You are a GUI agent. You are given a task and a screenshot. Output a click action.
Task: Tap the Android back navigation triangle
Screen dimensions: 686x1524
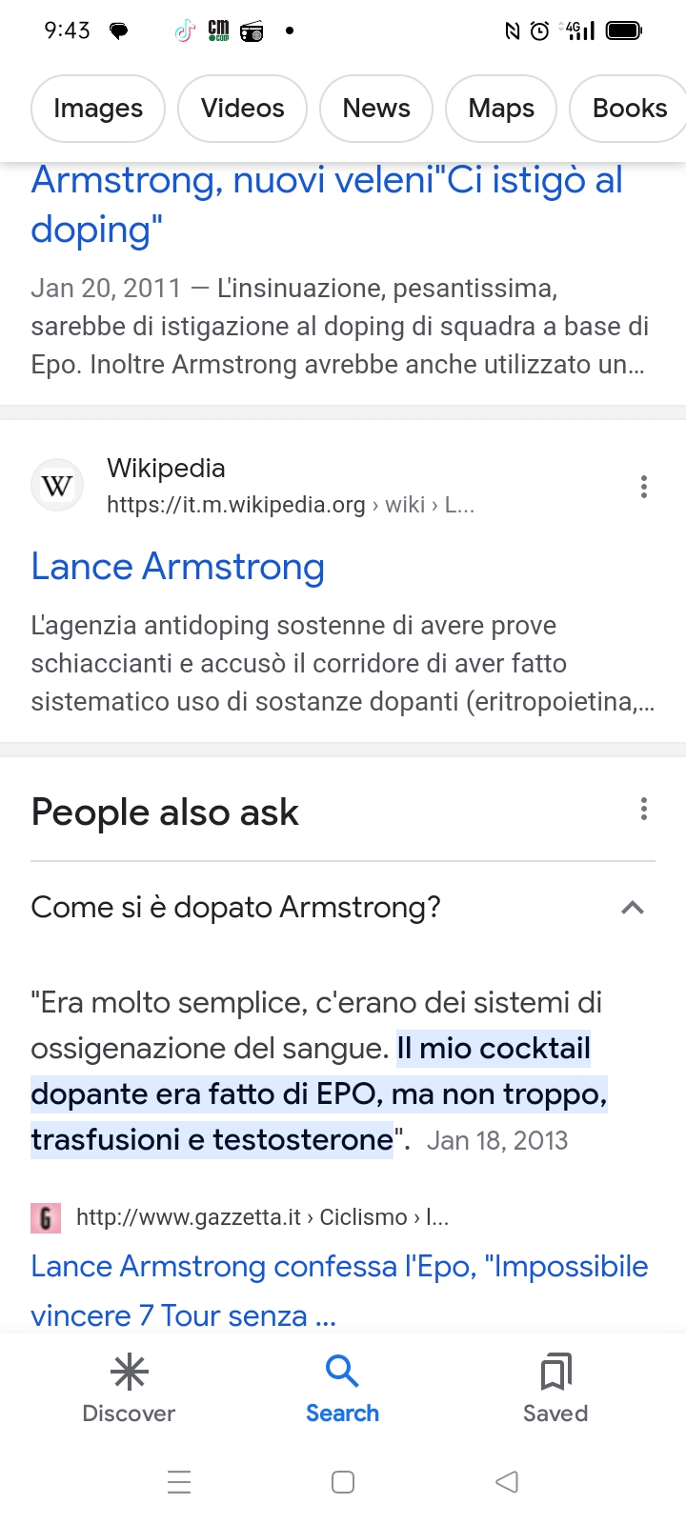[507, 1482]
